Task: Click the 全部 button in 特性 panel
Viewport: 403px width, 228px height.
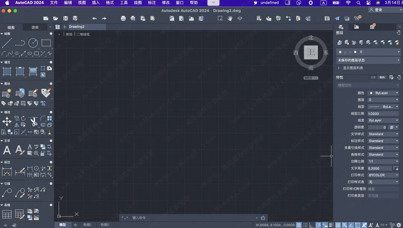Action: (372, 77)
